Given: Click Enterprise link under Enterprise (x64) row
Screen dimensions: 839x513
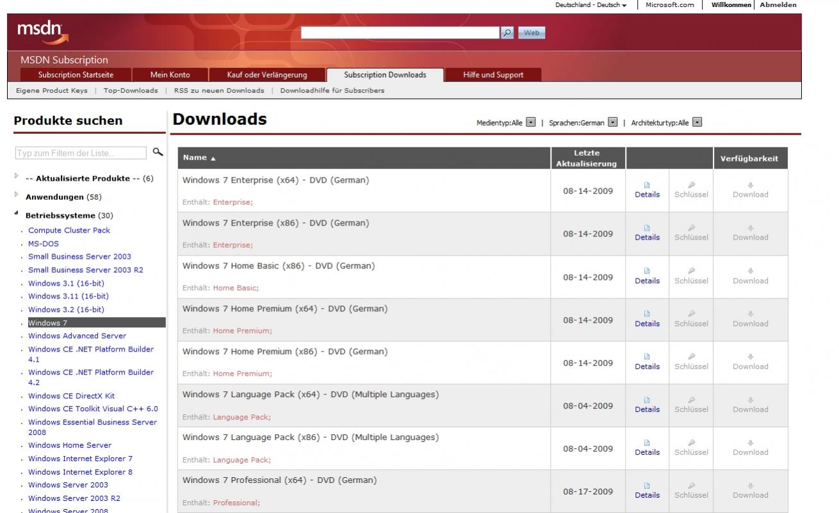Looking at the screenshot, I should [x=232, y=202].
